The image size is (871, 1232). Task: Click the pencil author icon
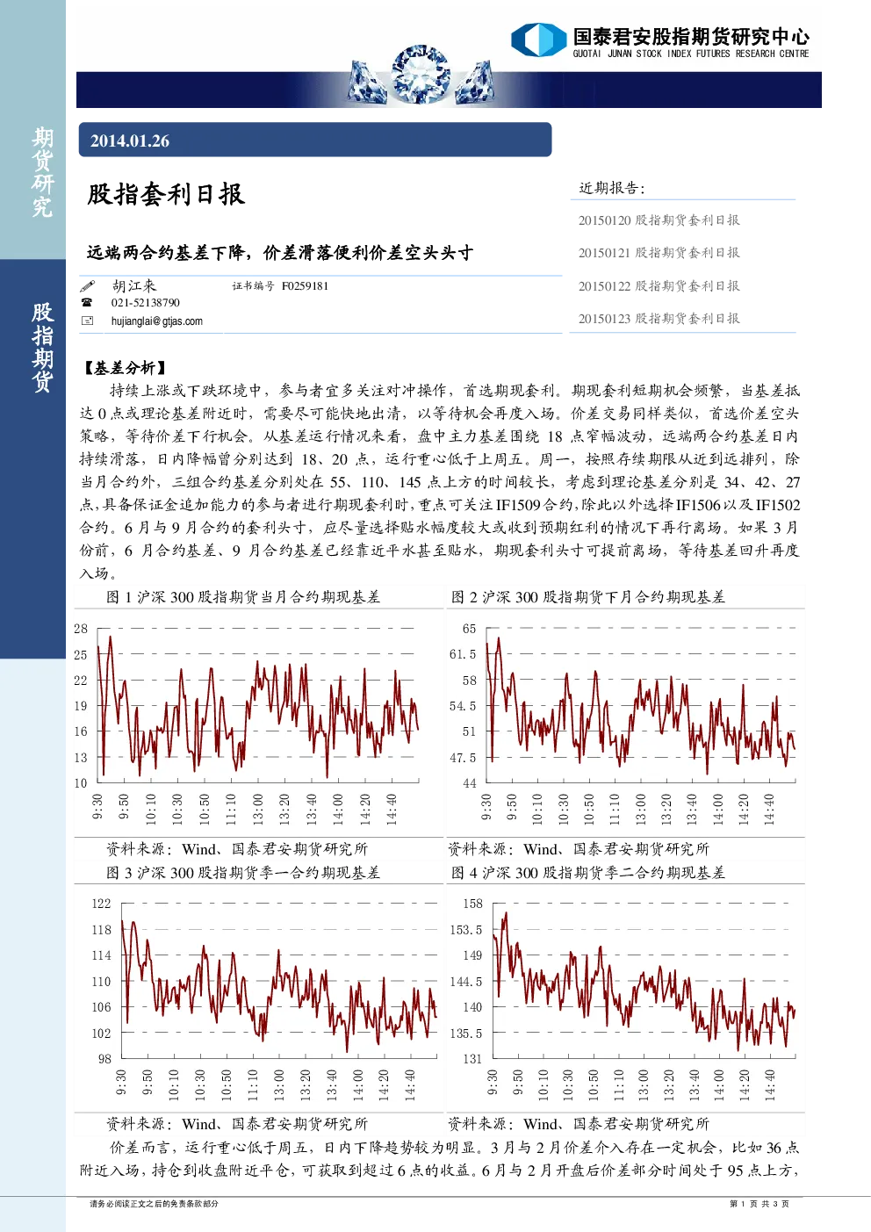[x=87, y=286]
